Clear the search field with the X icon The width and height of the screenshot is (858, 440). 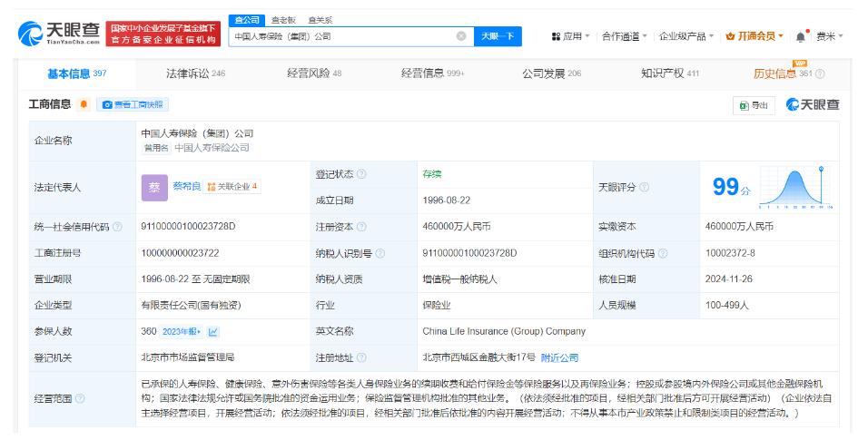click(461, 36)
